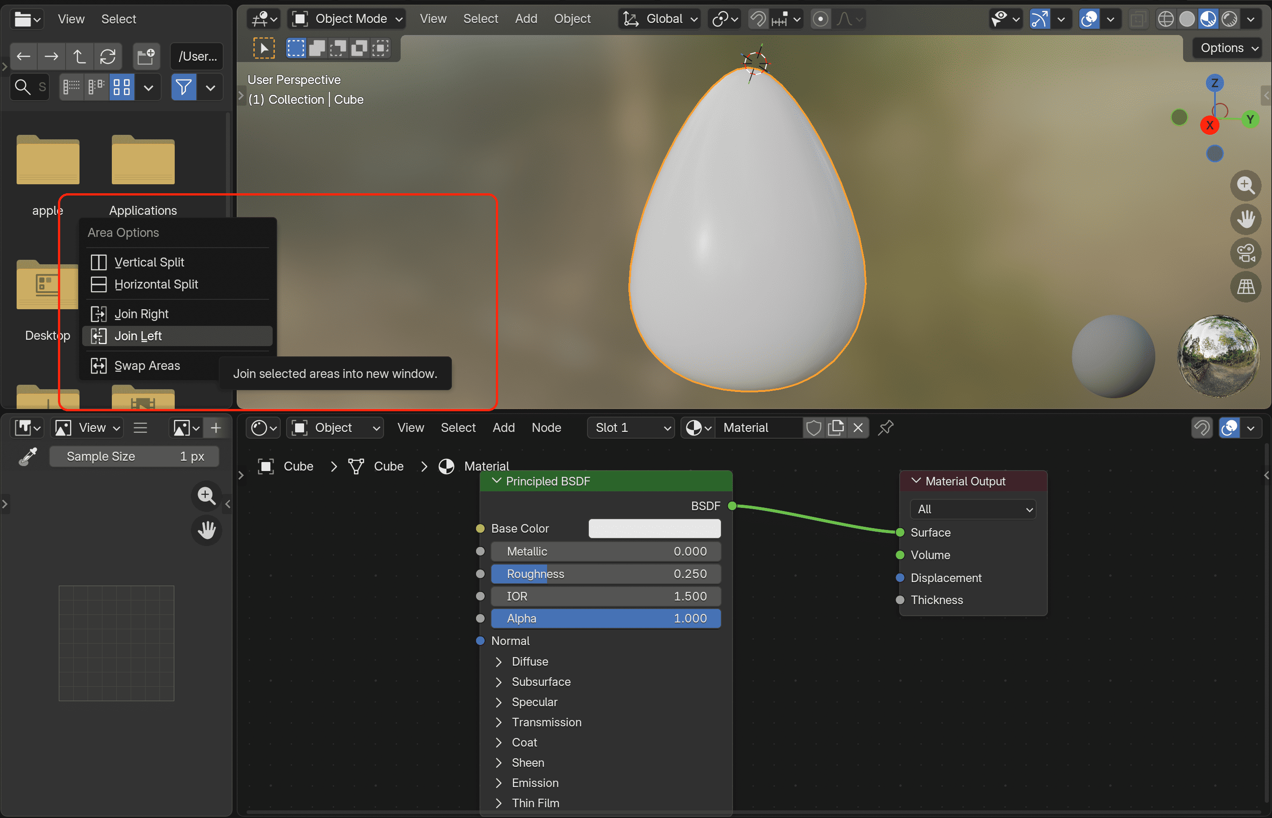Viewport: 1272px width, 818px height.
Task: Create a new directory in file browser
Action: coord(146,56)
